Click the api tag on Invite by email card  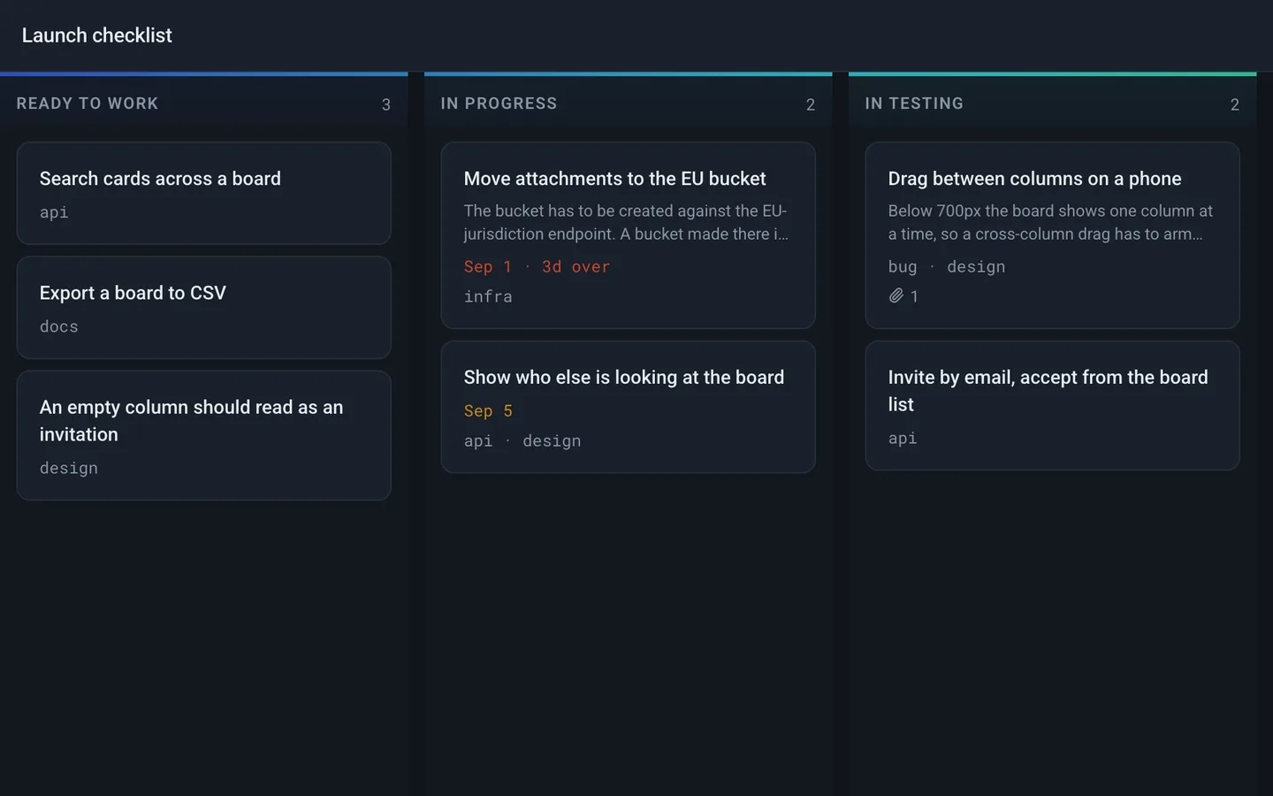pyautogui.click(x=903, y=438)
